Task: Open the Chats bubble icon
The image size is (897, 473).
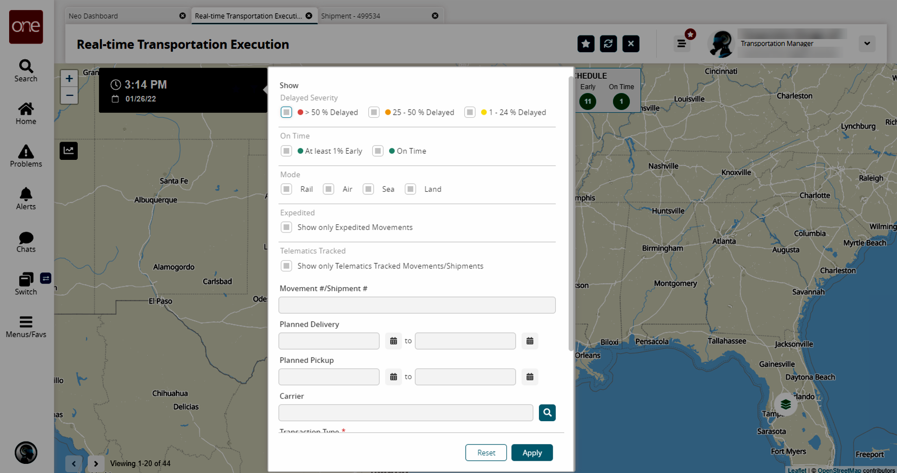Action: pos(26,242)
